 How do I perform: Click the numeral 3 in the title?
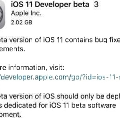96,4
